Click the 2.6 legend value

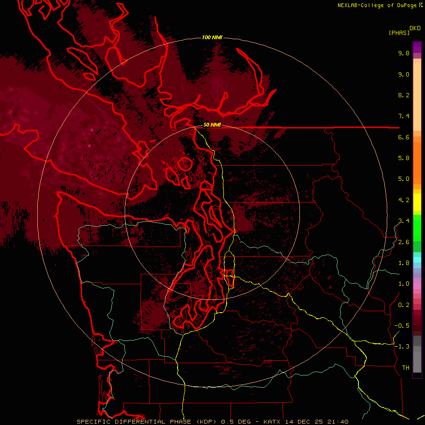[x=404, y=242]
